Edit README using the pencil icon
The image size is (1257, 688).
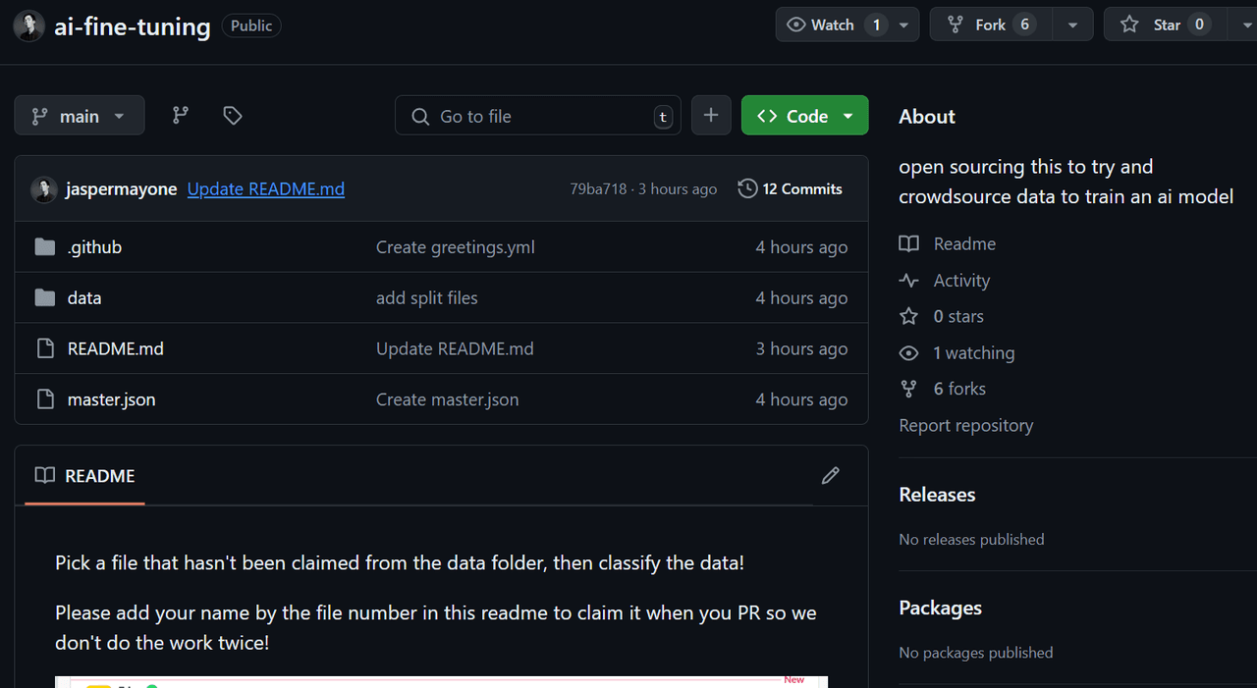830,476
